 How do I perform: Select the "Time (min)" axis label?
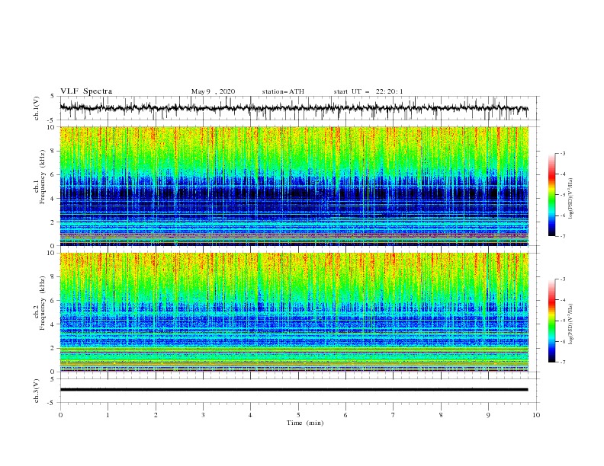[305, 423]
